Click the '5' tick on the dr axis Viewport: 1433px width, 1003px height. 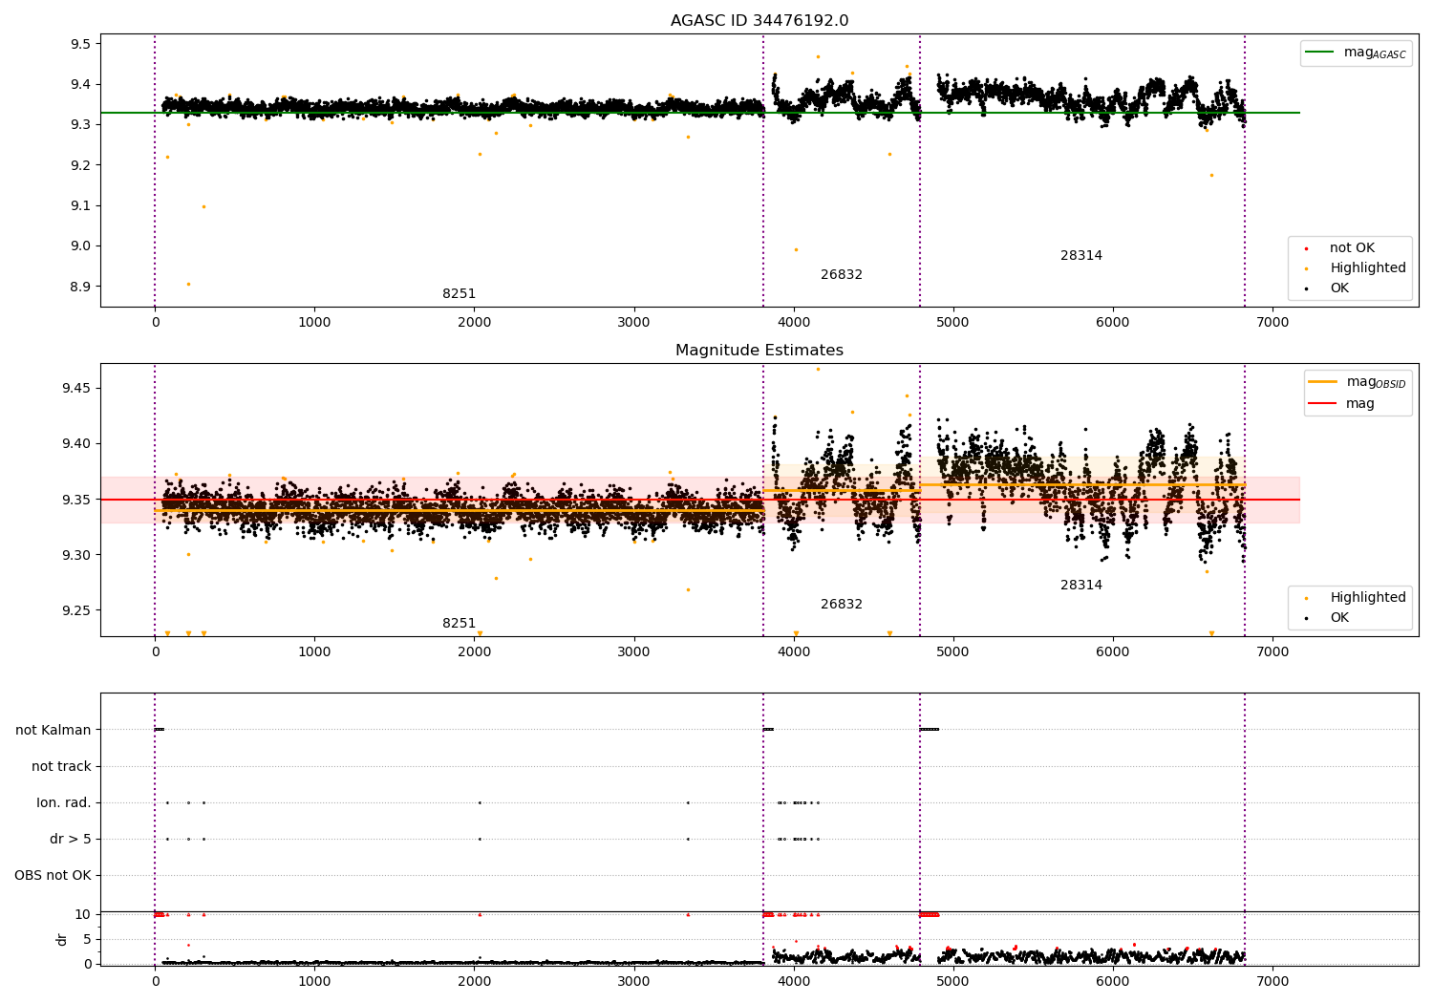pyautogui.click(x=88, y=939)
